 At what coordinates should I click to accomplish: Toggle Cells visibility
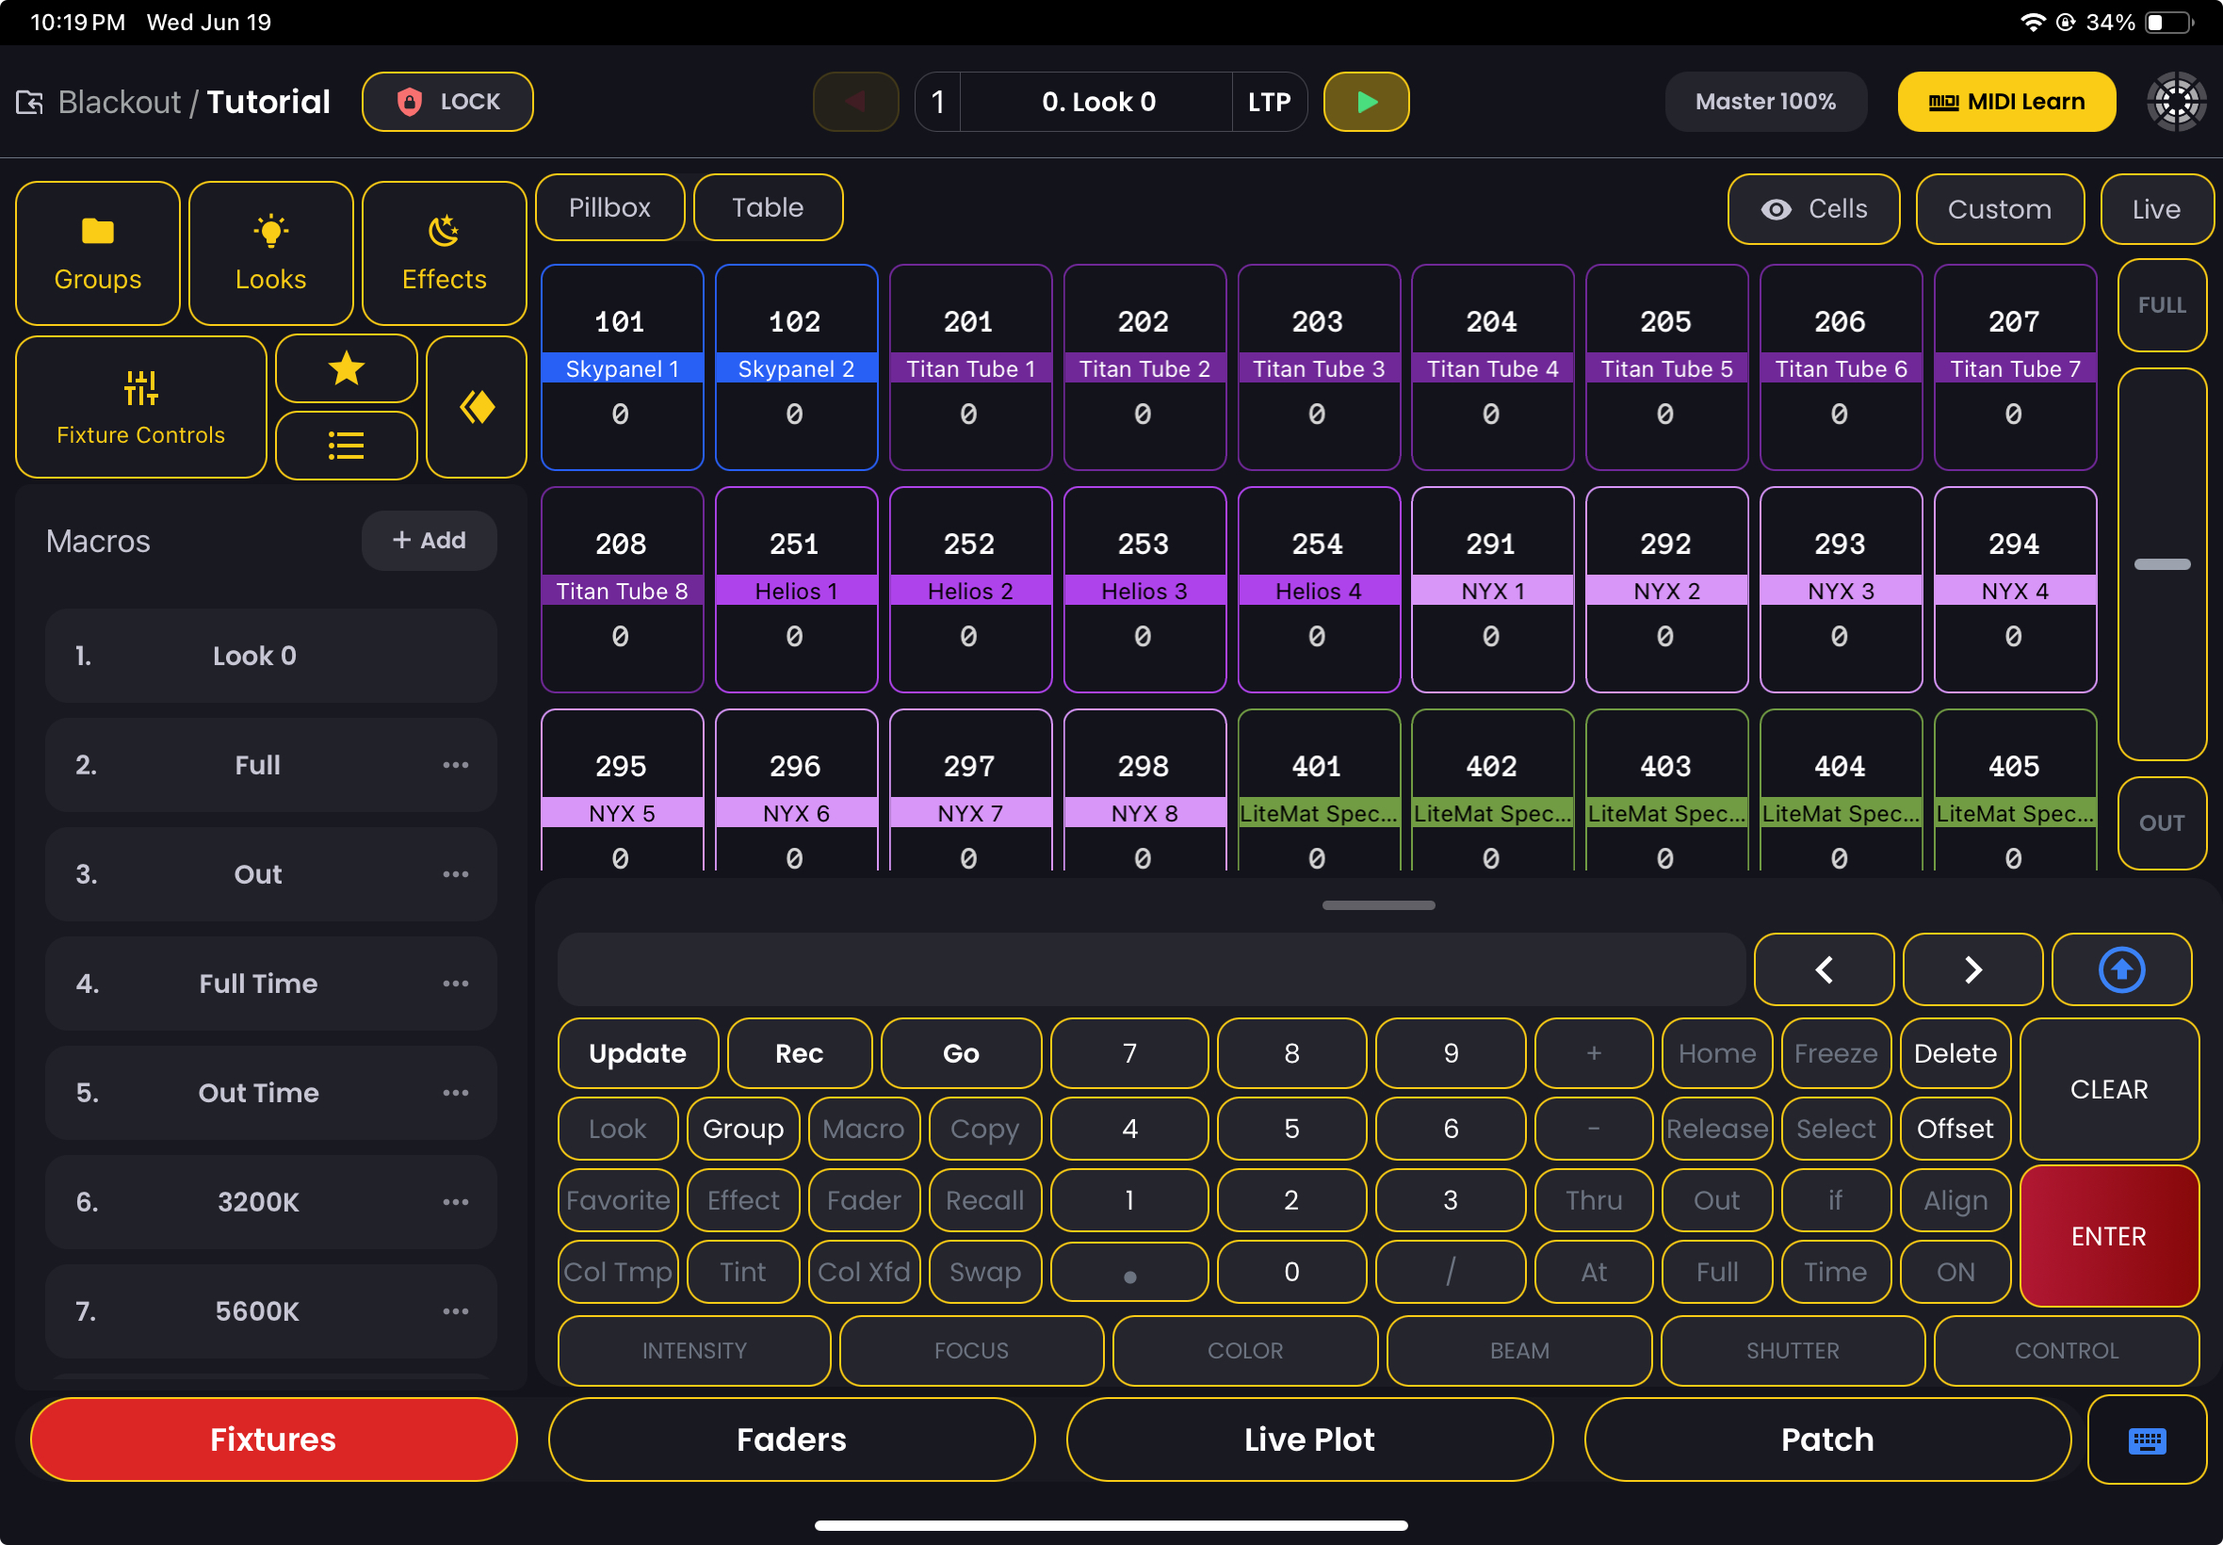tap(1813, 209)
